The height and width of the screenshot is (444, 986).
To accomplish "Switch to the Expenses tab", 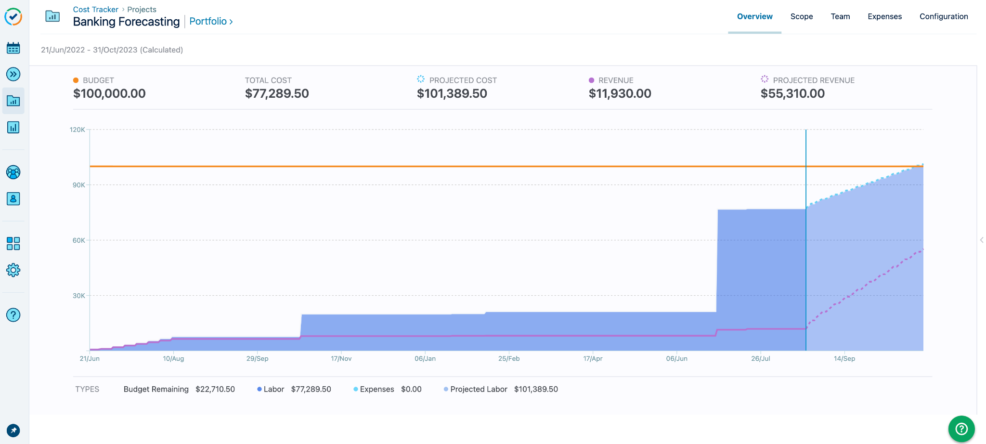I will (x=884, y=16).
